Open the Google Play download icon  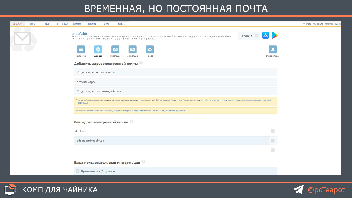click(275, 35)
